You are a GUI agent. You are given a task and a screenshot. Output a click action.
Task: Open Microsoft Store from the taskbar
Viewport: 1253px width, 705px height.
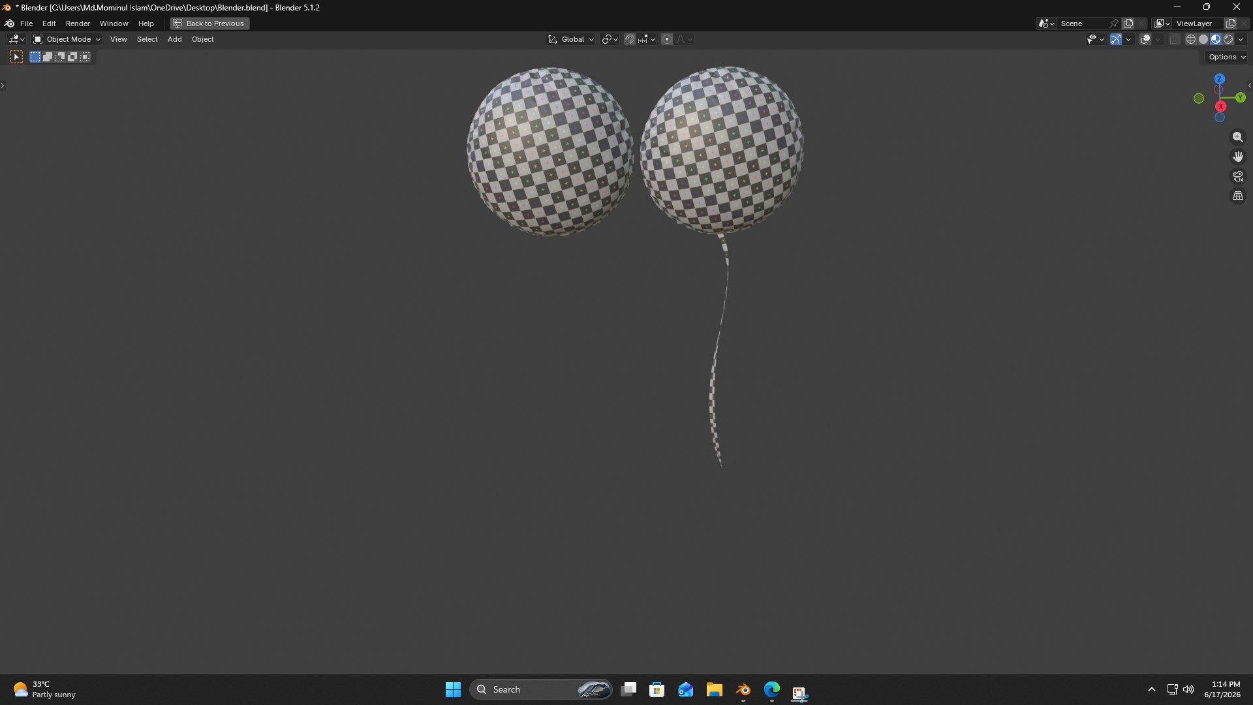click(x=657, y=689)
